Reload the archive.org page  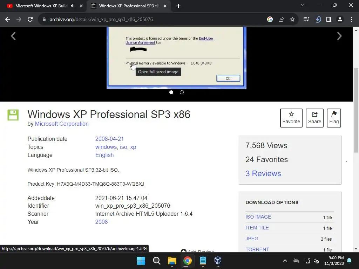(30, 20)
